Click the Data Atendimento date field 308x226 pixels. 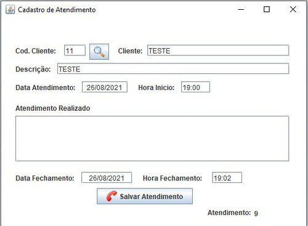coord(105,87)
